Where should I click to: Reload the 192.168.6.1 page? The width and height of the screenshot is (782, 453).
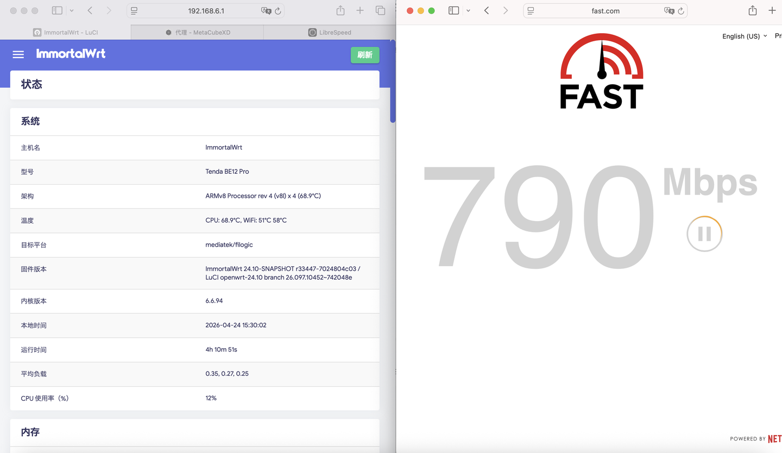(278, 11)
